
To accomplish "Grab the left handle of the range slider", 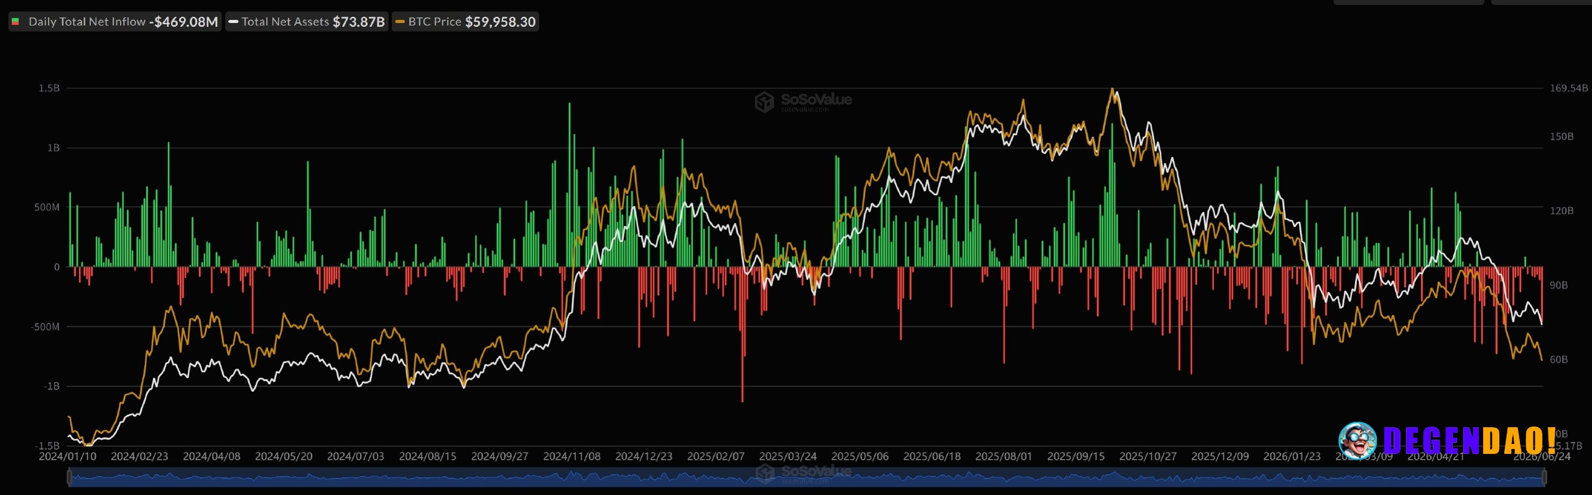I will point(69,478).
